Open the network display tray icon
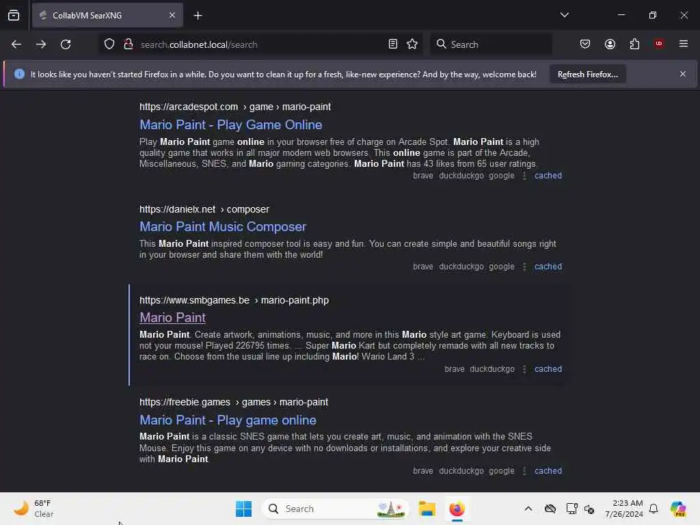The height and width of the screenshot is (525, 700). (x=571, y=509)
